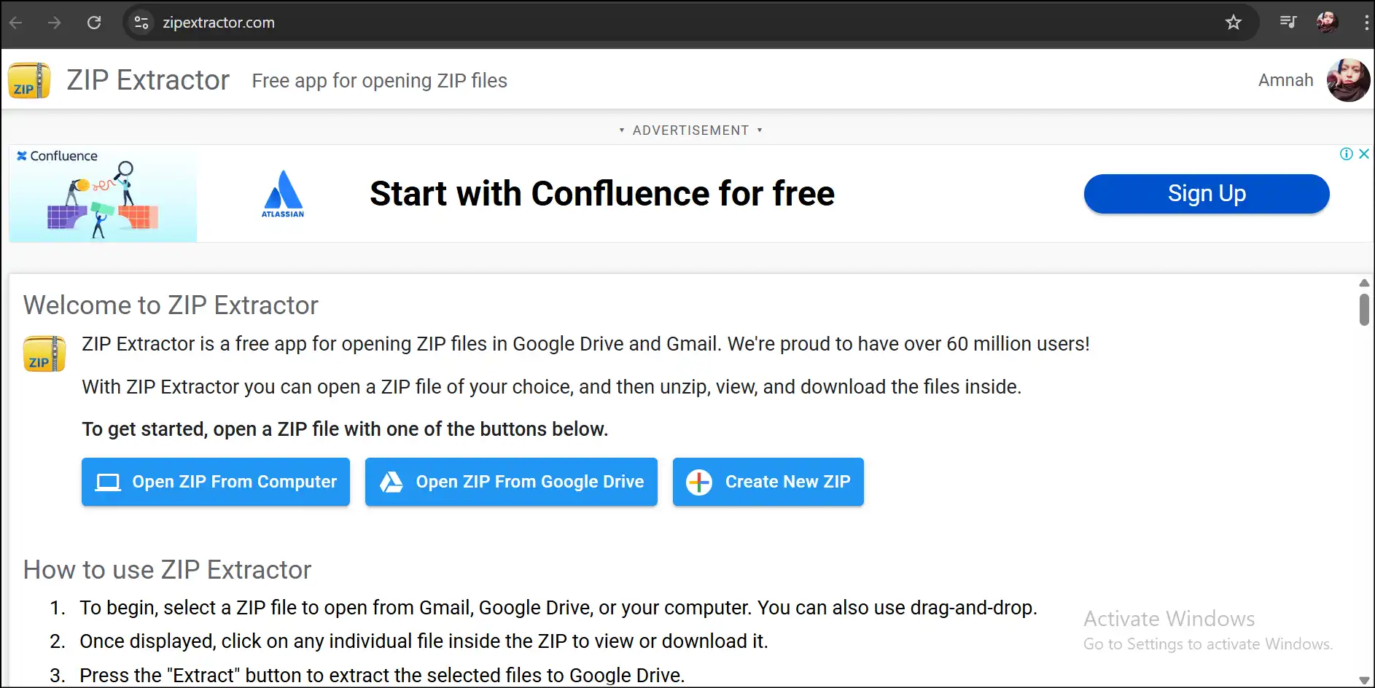Click the content scrollbar thumb

click(x=1364, y=309)
